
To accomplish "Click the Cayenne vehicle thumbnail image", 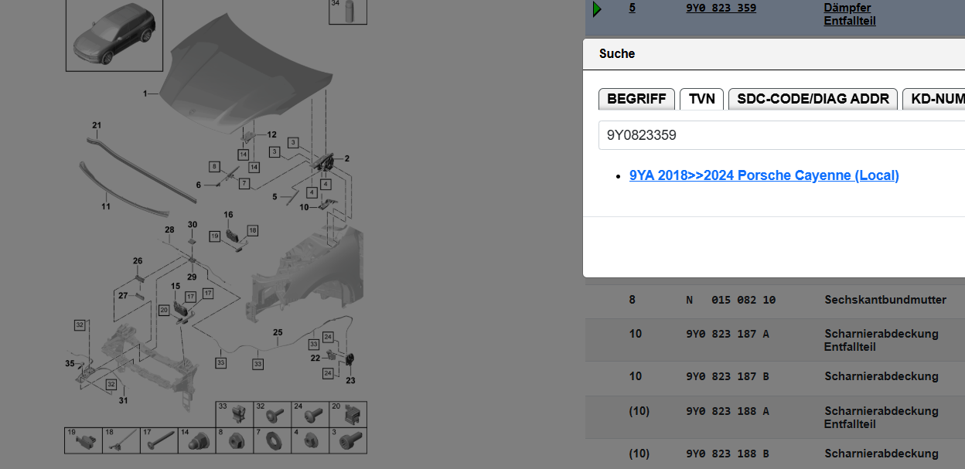I will tap(113, 36).
